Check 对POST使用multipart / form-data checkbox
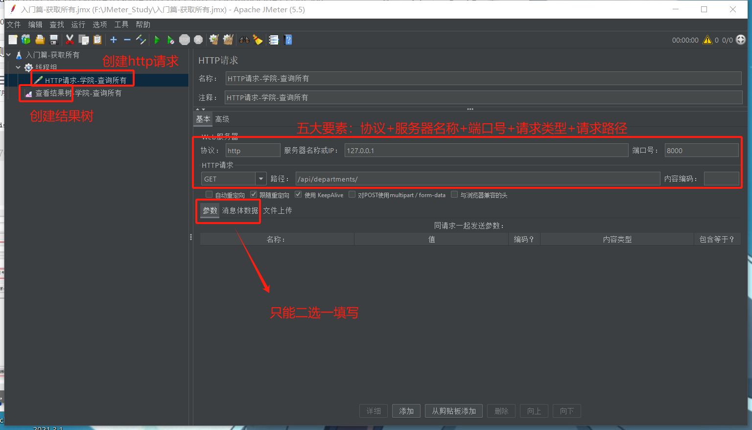This screenshot has height=430, width=752. (x=352, y=195)
